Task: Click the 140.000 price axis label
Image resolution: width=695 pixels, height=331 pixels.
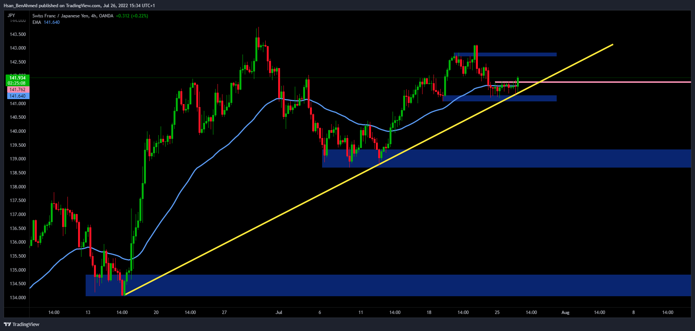Action: tap(18, 131)
